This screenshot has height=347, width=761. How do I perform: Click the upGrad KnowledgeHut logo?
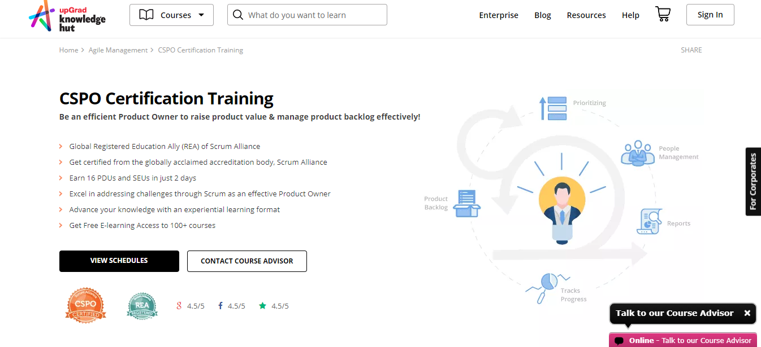(67, 15)
